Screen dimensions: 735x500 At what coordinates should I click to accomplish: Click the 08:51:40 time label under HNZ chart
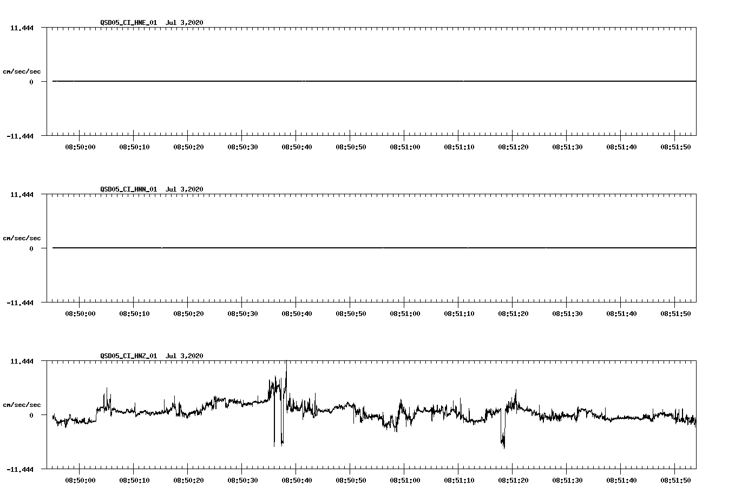tap(621, 481)
